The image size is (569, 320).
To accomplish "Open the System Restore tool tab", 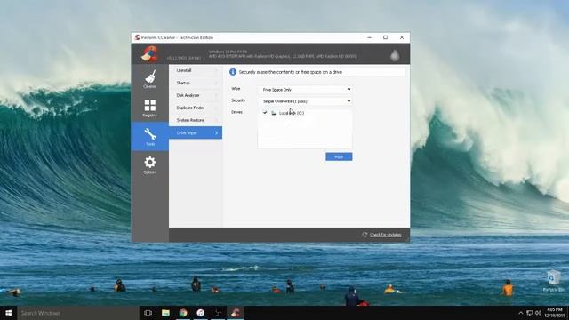I will tap(196, 120).
